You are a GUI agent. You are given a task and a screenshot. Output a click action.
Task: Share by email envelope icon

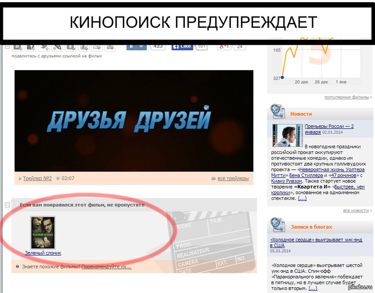pos(97,47)
